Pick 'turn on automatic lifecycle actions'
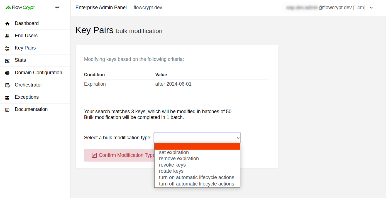Viewport: 386px width, 198px height. tap(197, 177)
